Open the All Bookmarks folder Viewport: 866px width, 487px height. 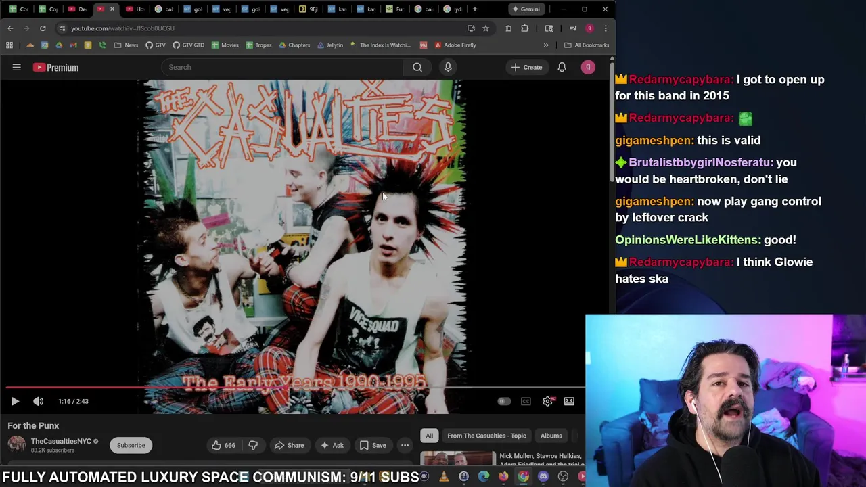click(x=587, y=45)
